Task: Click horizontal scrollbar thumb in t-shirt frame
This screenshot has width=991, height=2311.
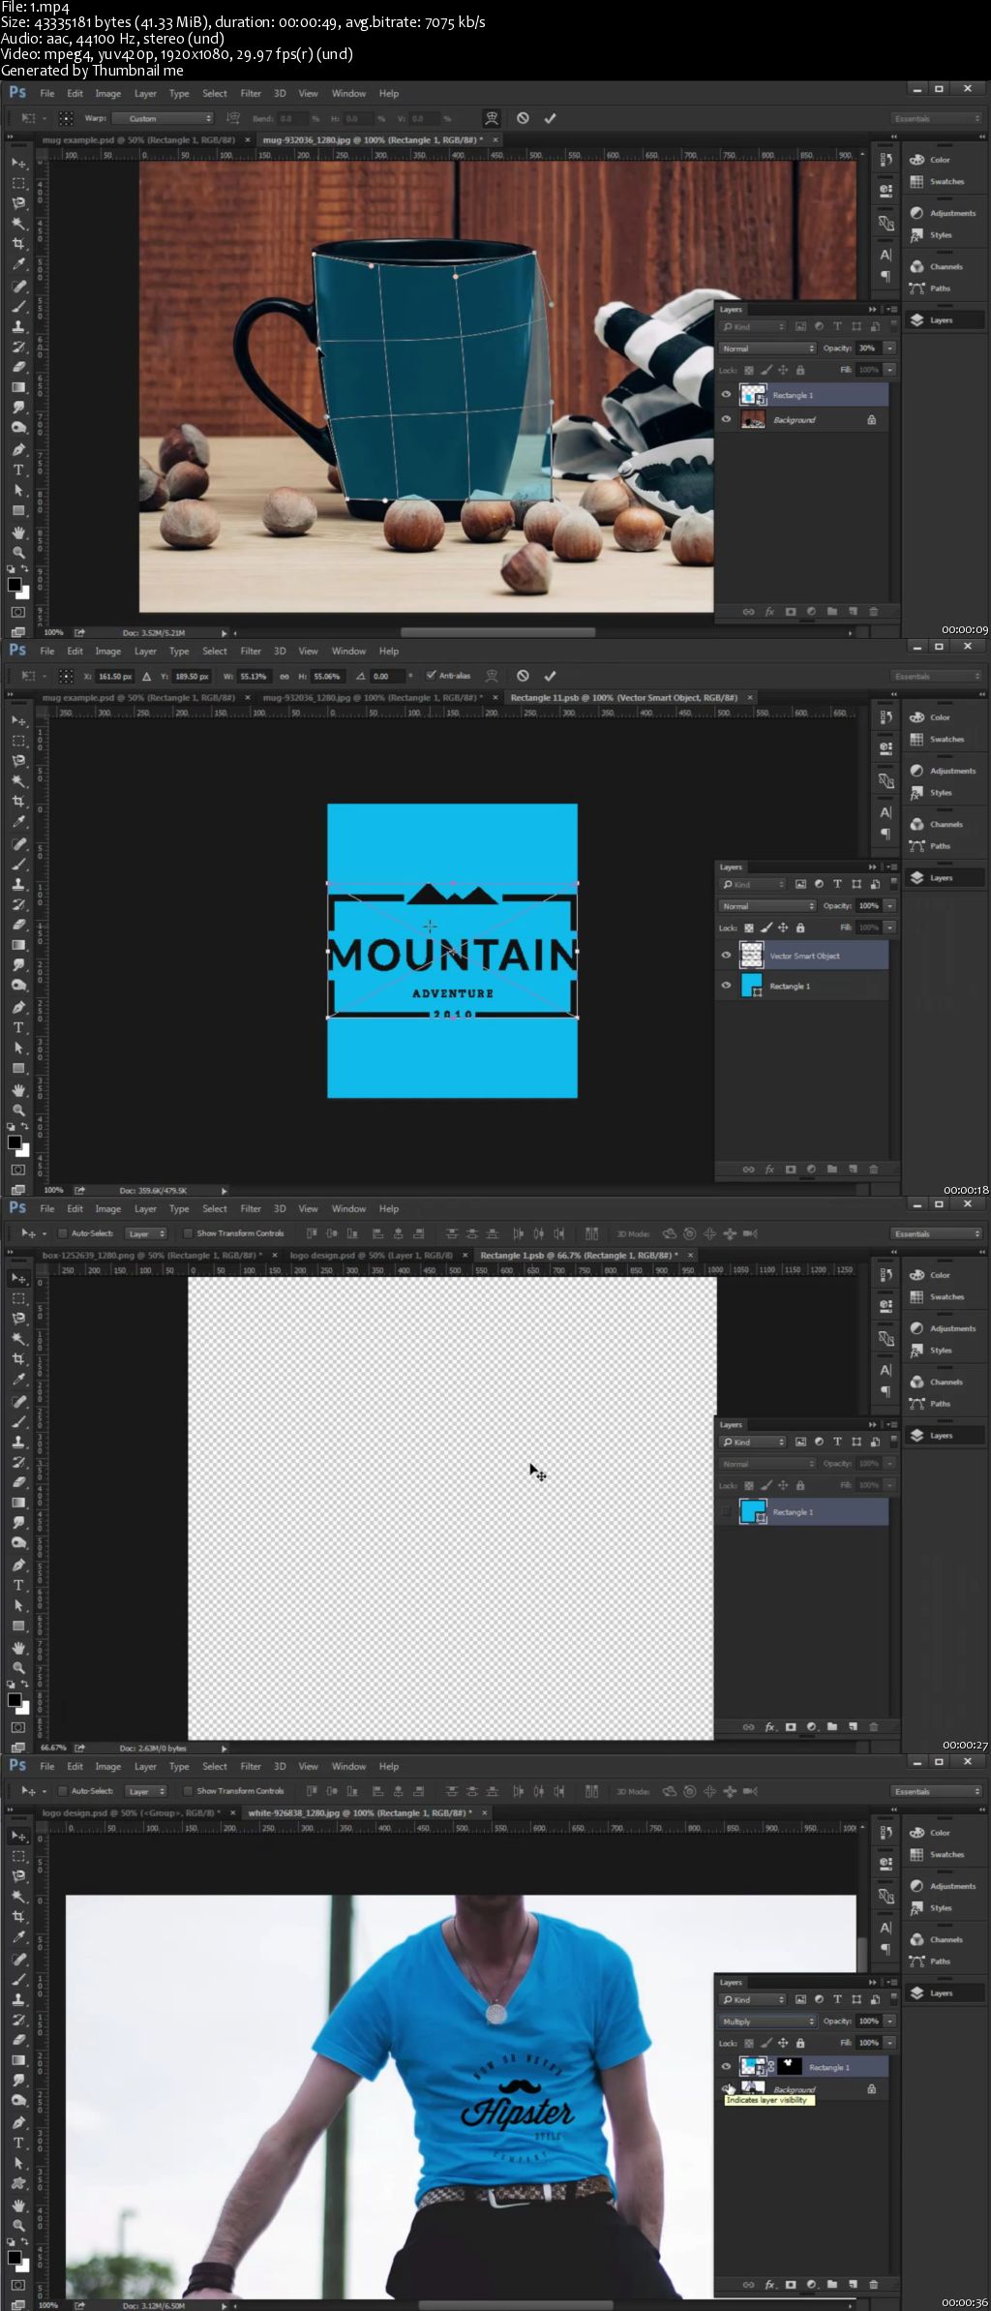Action: (516, 2305)
